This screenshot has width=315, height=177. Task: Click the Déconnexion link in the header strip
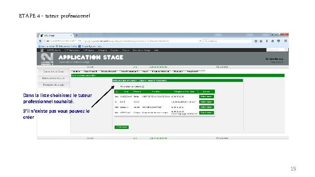click(222, 67)
